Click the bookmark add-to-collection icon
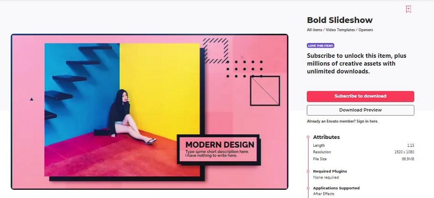Viewport: 434px width, 198px height. point(408,9)
